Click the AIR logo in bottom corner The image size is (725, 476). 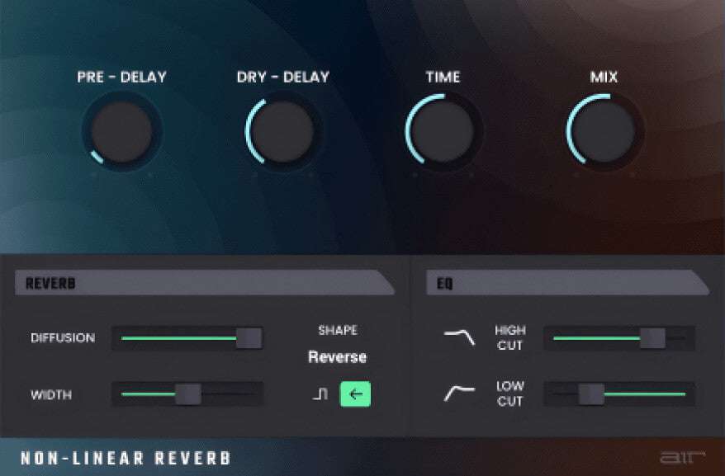tap(676, 457)
